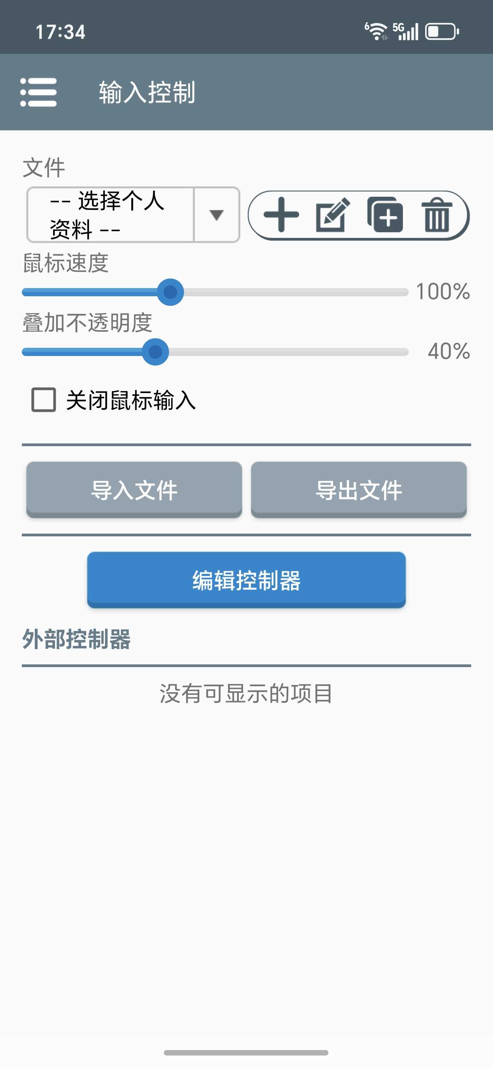Tap the 输入控制 page title
Screen dimensions: 493x1068
(x=147, y=92)
